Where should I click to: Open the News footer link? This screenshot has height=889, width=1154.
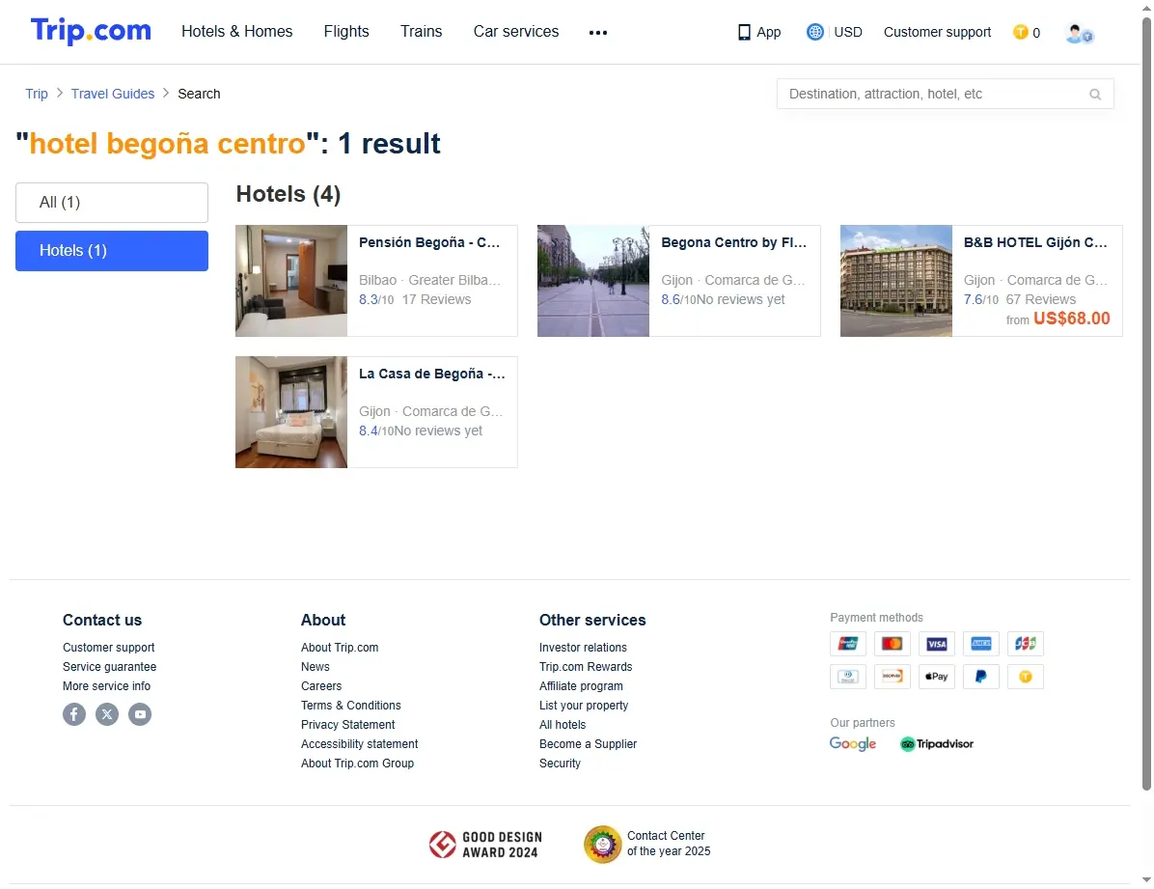[315, 667]
